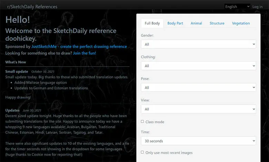Go to the Vegetation tab
Image resolution: width=269 pixels, height=162 pixels.
tap(241, 23)
